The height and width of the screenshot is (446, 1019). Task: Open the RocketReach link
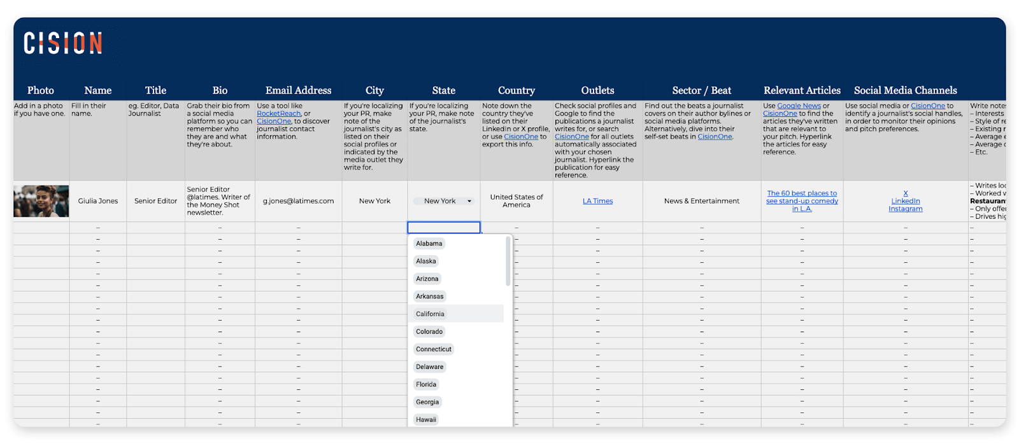(x=278, y=114)
